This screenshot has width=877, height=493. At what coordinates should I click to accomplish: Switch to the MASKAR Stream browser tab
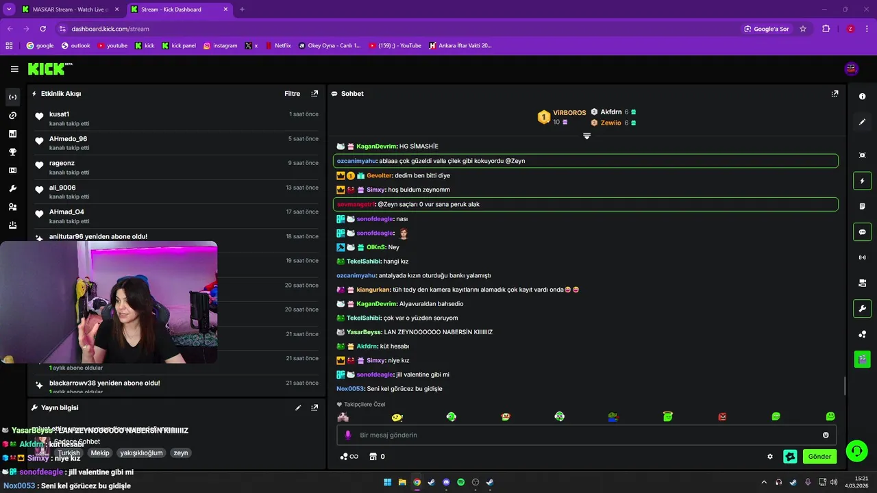pos(70,10)
